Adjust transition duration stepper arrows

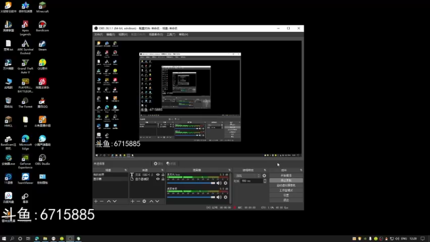(265, 181)
